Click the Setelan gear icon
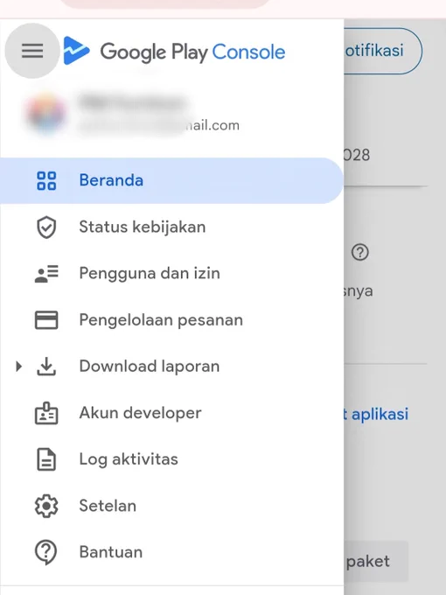Screen dimensions: 446x595 tap(46, 506)
